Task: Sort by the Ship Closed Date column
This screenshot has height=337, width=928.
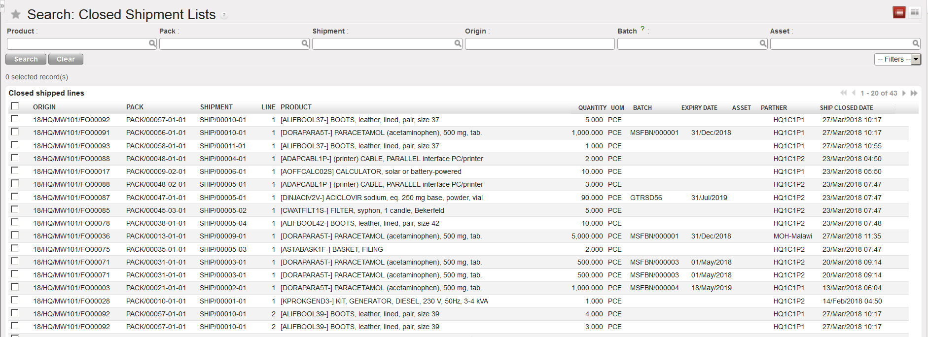Action: coord(846,107)
